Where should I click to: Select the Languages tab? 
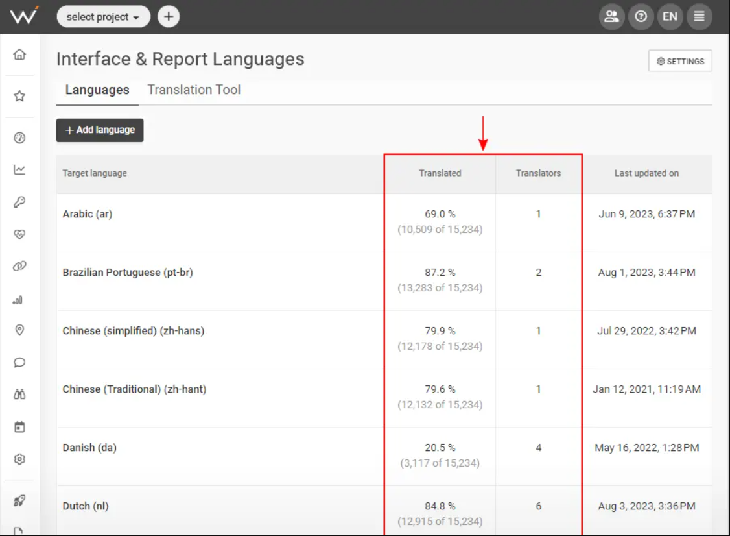tap(97, 90)
